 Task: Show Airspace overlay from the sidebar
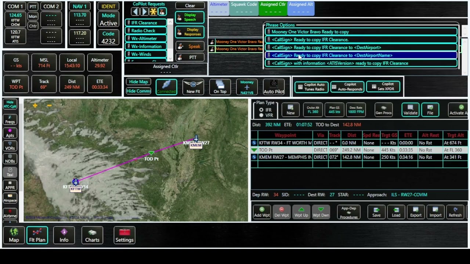10,198
